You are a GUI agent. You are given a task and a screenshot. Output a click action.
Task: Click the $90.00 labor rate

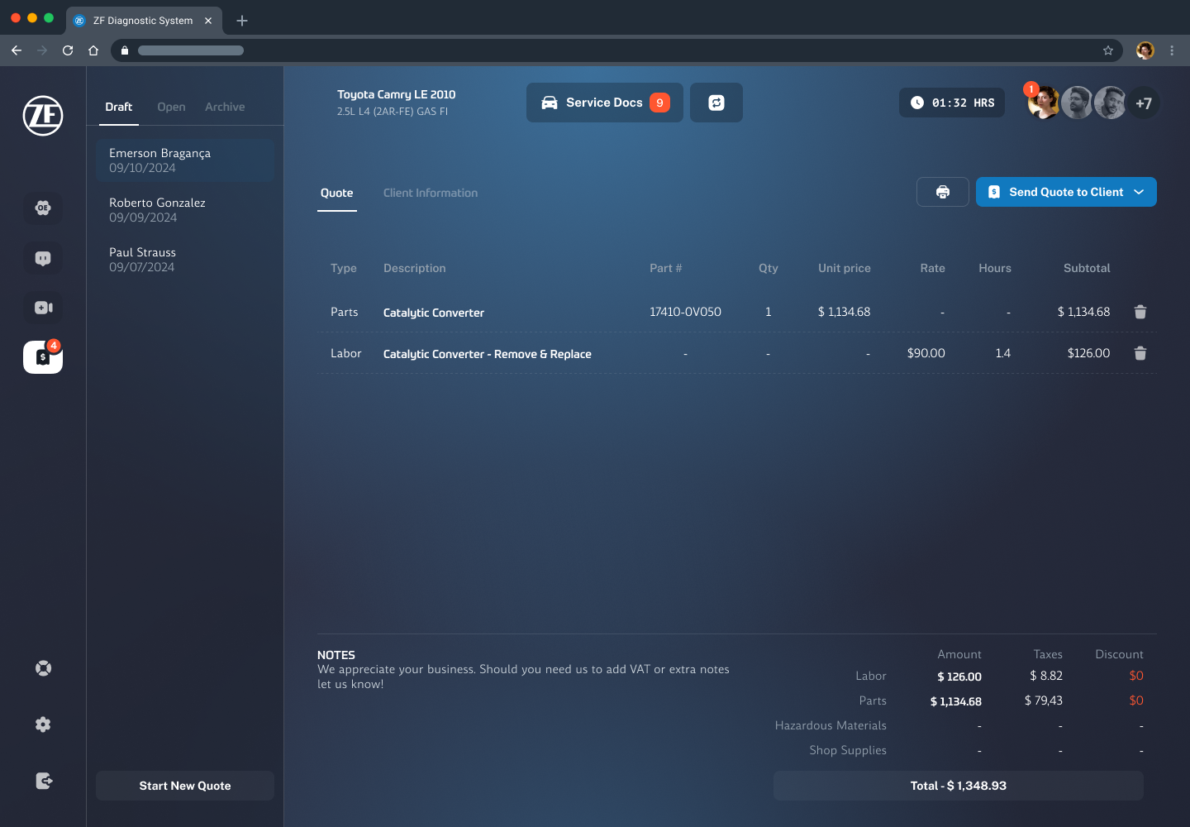pos(926,353)
